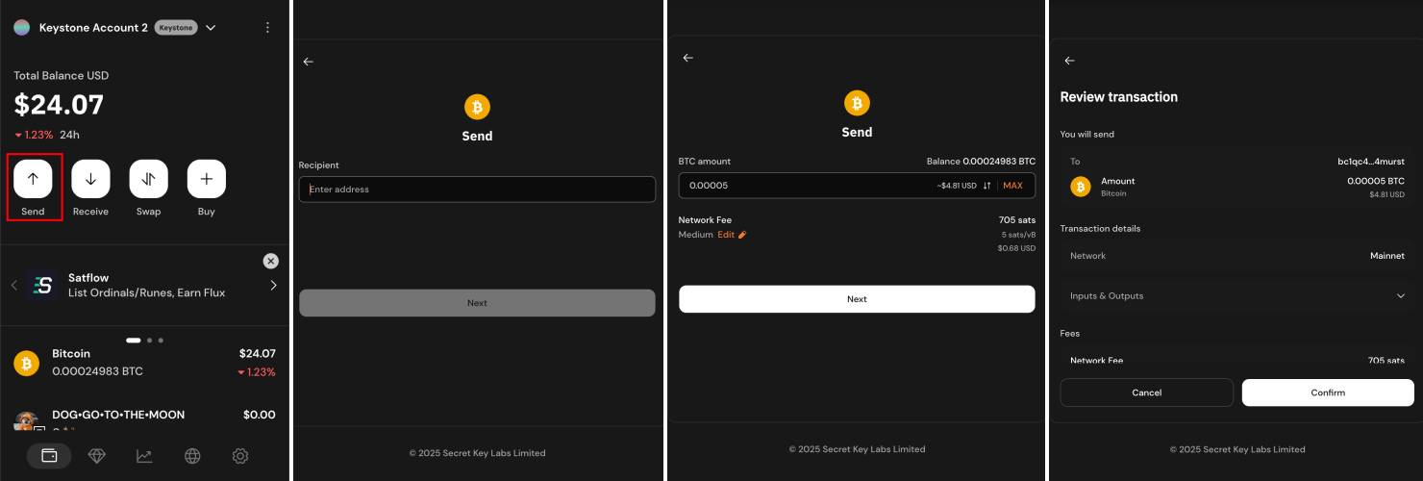The height and width of the screenshot is (481, 1423).
Task: Toggle BTC/USD amount currency switch
Action: 986,186
